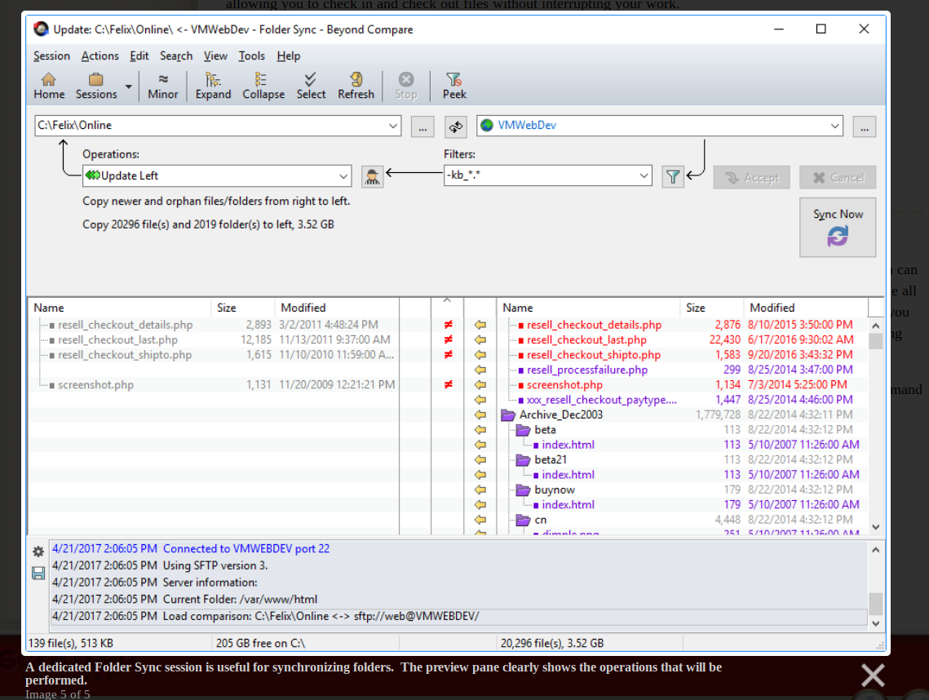
Task: Browse for left folder with ellipsis button
Action: tap(422, 126)
